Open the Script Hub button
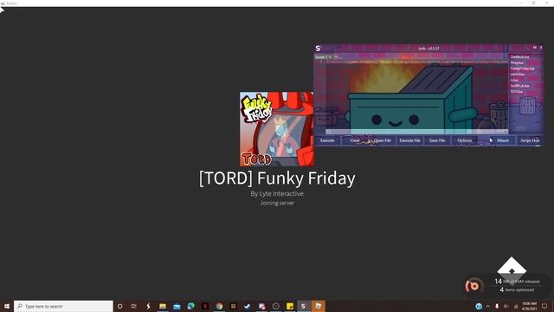This screenshot has height=312, width=554. (x=530, y=140)
